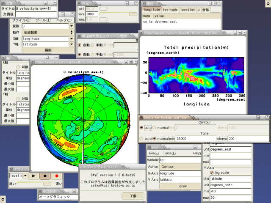
Task: Open the 変数 variable dropdown arrow
Action: [x=71, y=26]
